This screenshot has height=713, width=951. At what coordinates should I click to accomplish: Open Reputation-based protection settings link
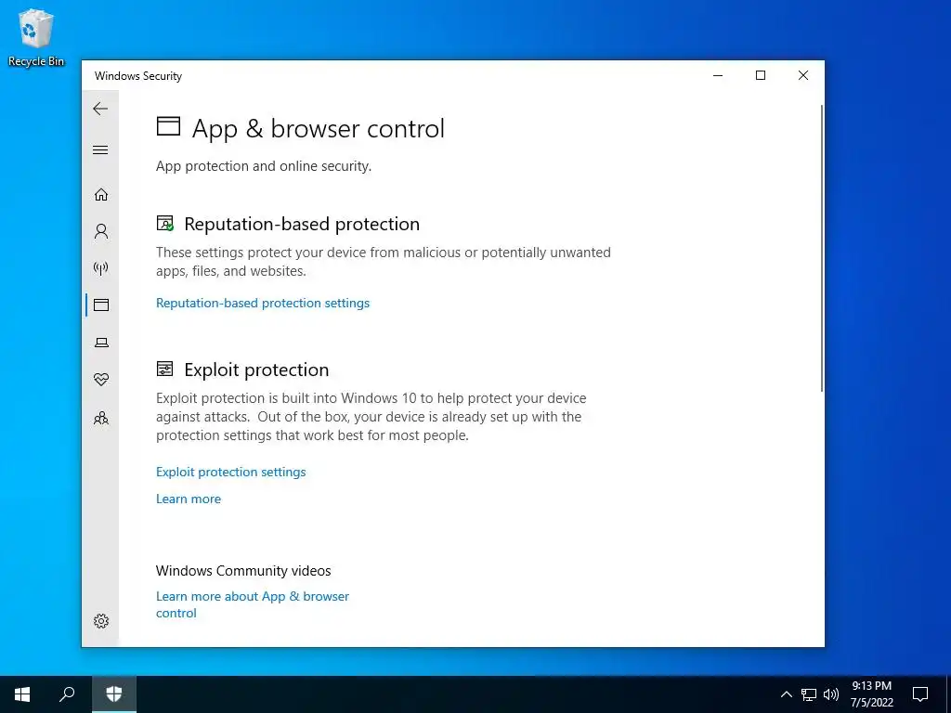[263, 304]
